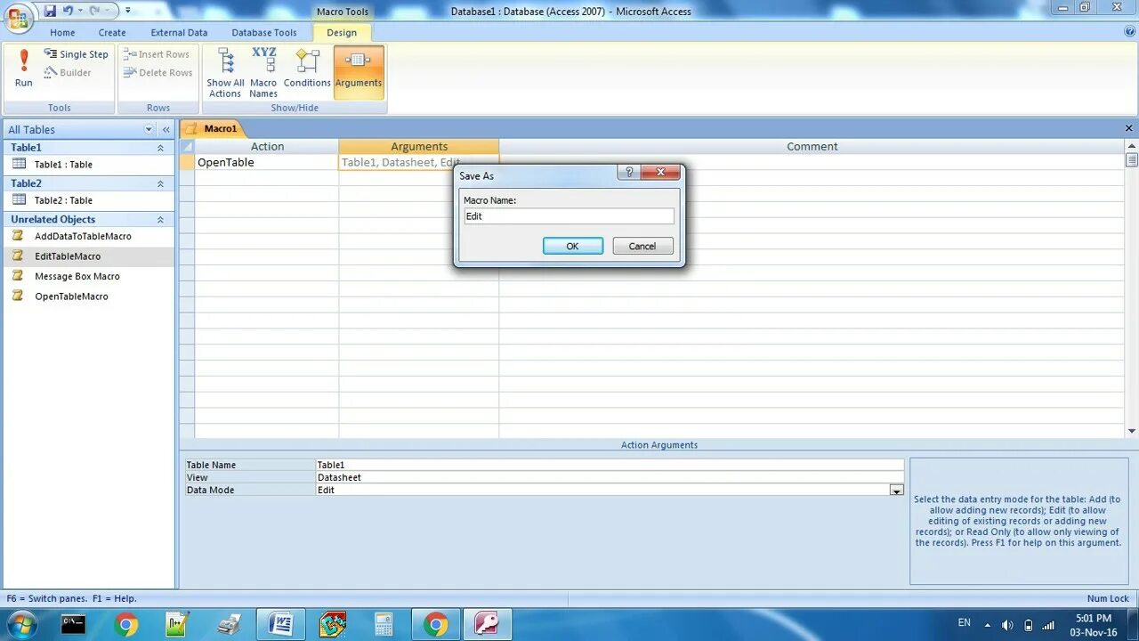Screen dimensions: 1139x641
Task: Open Windows Start menu
Action: (x=21, y=624)
